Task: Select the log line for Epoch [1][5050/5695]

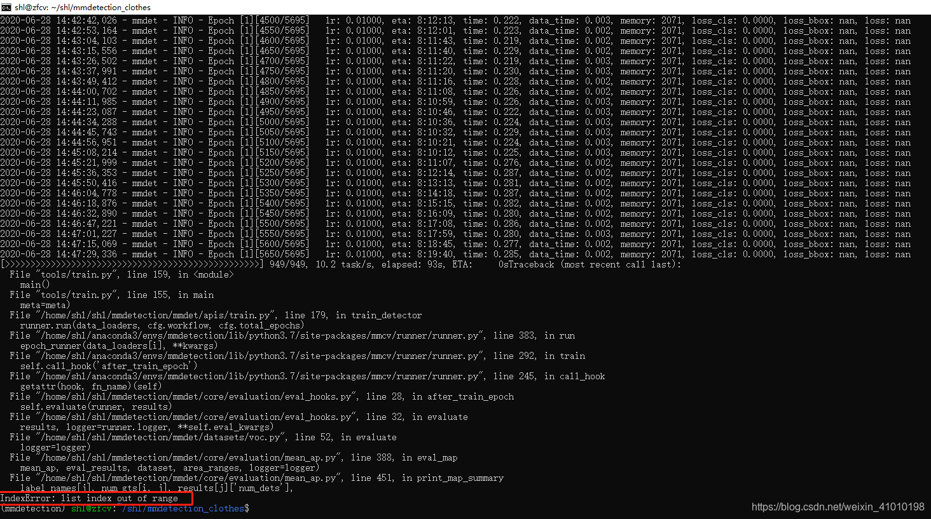Action: [455, 132]
